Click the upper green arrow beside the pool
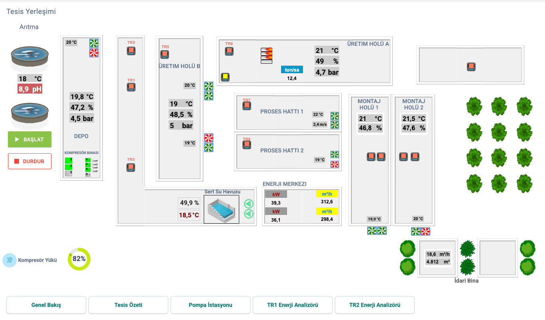 tap(249, 204)
